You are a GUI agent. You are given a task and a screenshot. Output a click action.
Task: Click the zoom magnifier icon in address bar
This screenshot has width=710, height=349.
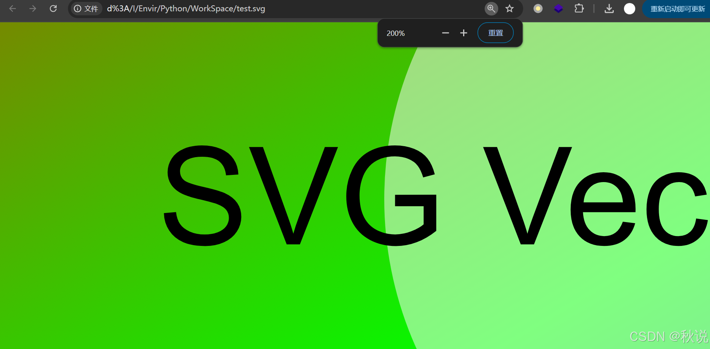coord(491,9)
